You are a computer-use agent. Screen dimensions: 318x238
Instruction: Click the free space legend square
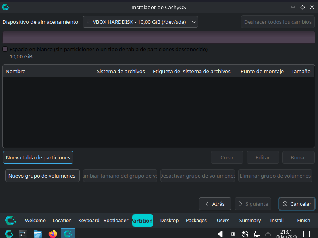5,49
